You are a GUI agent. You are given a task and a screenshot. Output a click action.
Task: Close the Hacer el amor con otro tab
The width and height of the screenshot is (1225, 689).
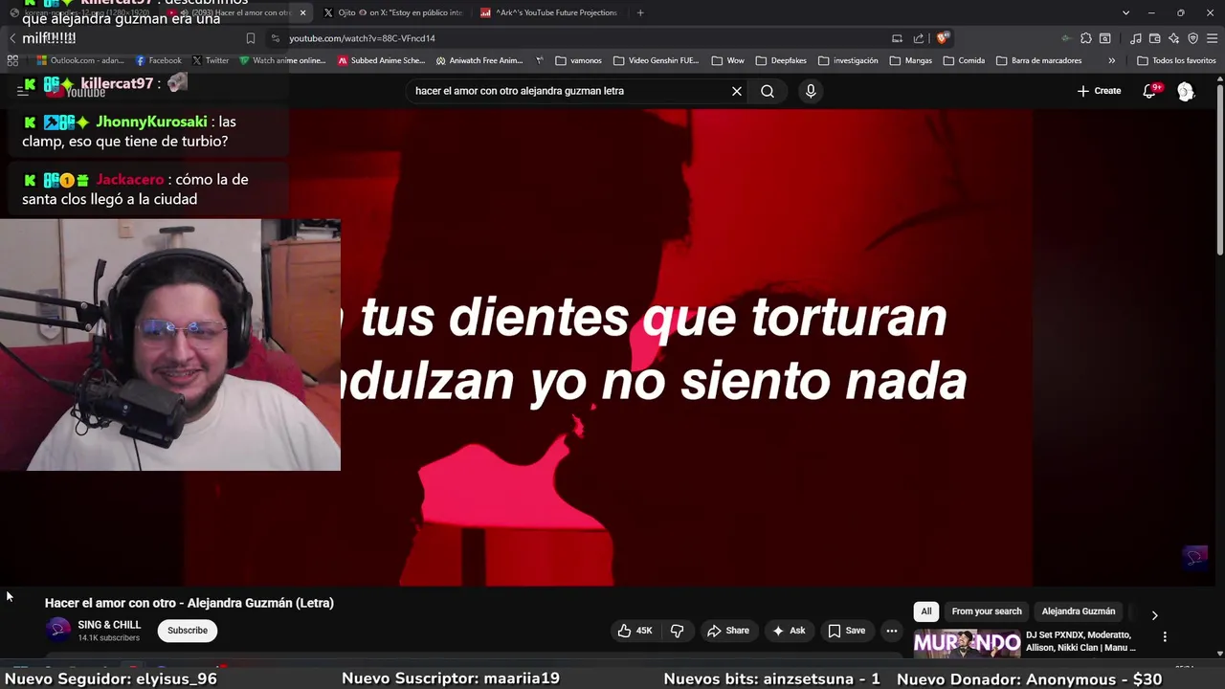coord(302,12)
